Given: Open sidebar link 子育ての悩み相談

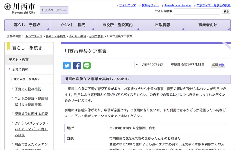Looking at the screenshot, I should click(28, 89).
